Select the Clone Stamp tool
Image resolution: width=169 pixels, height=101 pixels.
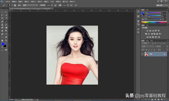click(2, 24)
